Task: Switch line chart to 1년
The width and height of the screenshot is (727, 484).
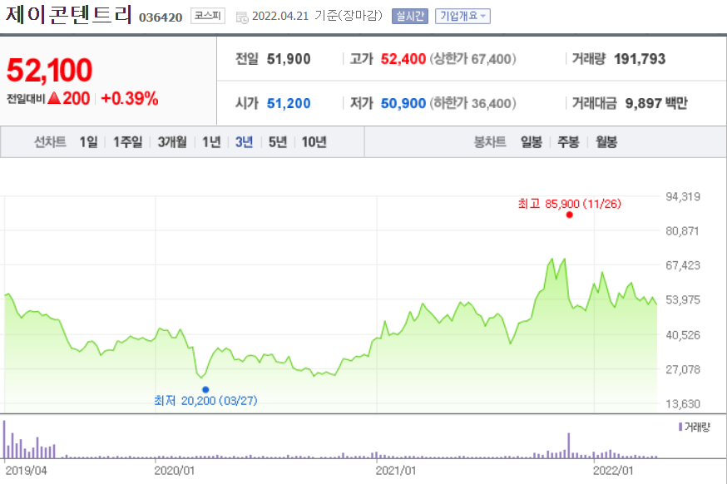Action: coord(211,142)
